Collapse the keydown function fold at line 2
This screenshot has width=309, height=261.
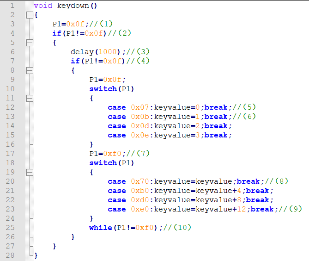pyautogui.click(x=30, y=15)
